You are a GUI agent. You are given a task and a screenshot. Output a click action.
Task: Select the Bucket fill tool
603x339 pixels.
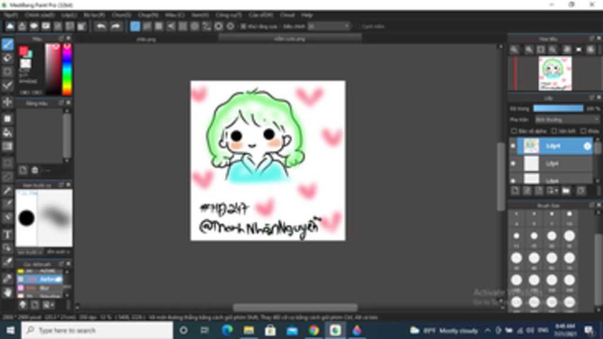tap(7, 132)
